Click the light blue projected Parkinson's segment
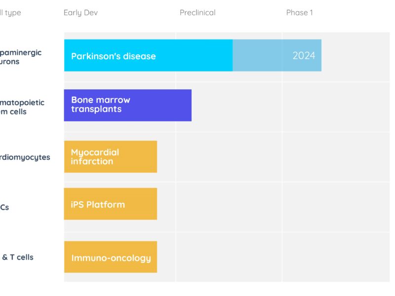The height and width of the screenshot is (296, 395). click(x=277, y=55)
